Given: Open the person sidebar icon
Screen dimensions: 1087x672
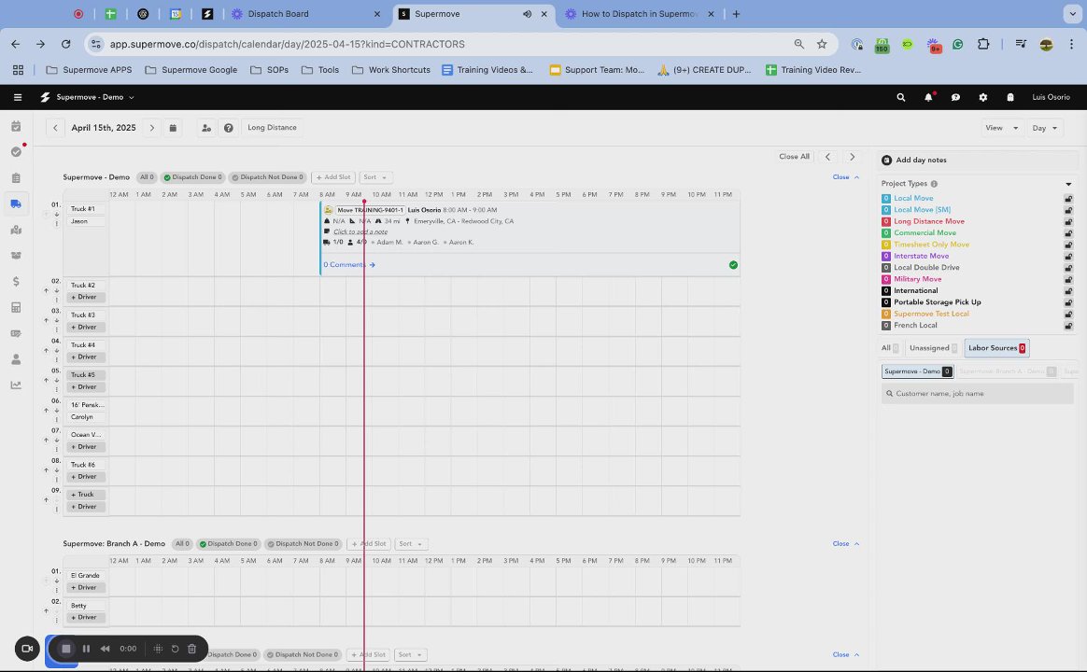Looking at the screenshot, I should pyautogui.click(x=16, y=359).
